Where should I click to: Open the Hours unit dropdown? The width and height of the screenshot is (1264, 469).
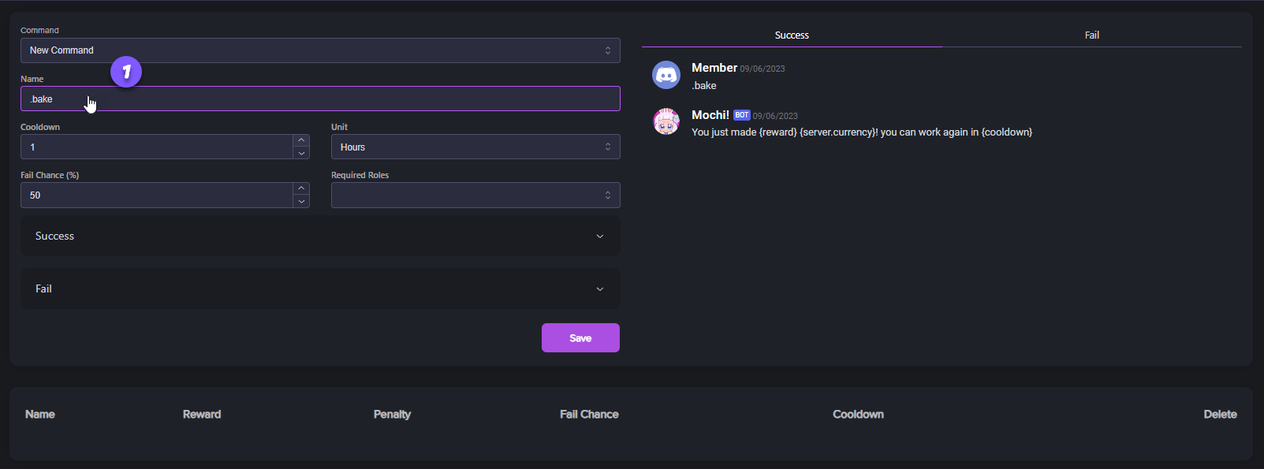coord(475,147)
